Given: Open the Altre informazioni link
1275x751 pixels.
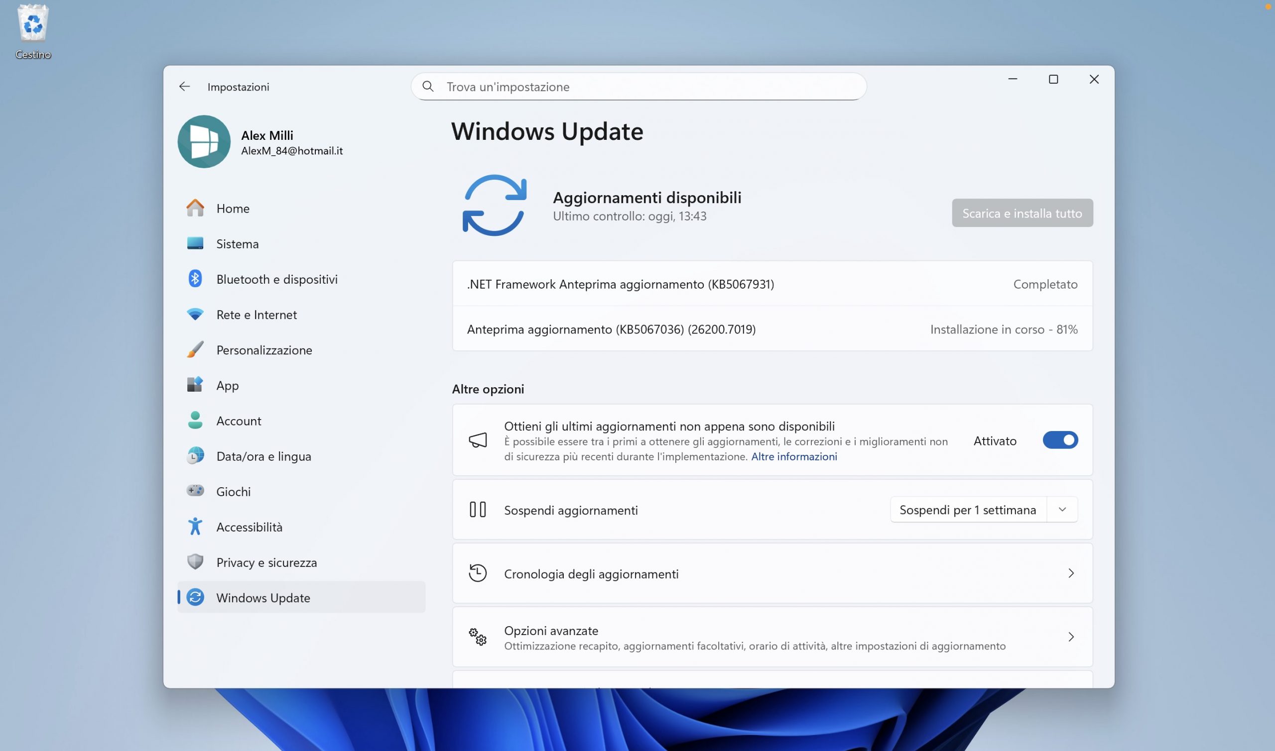Looking at the screenshot, I should (793, 456).
